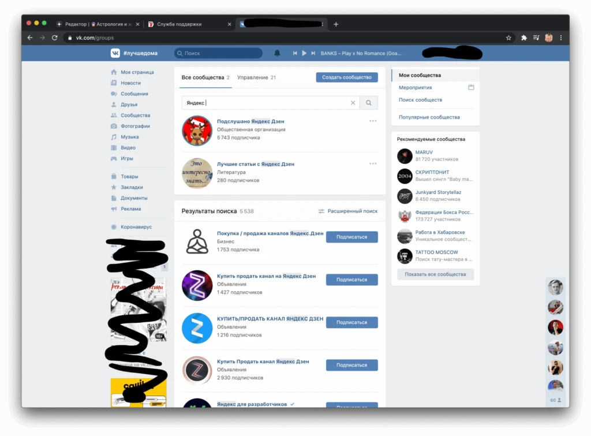Screen dimensions: 591x436
Task: Click Показать все сообщества button
Action: (435, 274)
